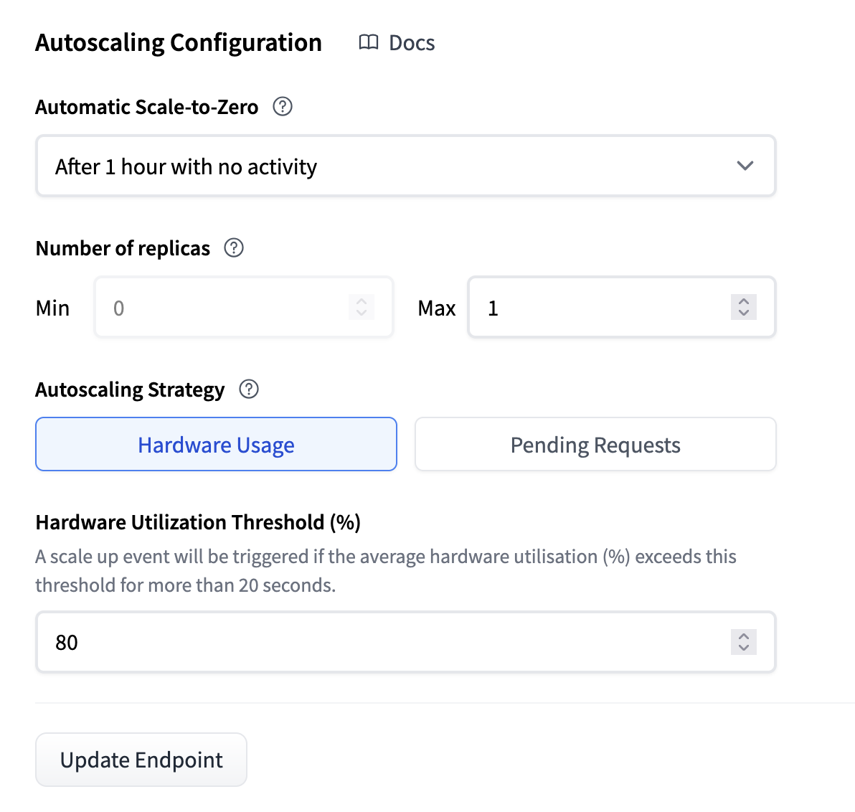Focus the Min replicas input field
855x812 pixels.
244,308
